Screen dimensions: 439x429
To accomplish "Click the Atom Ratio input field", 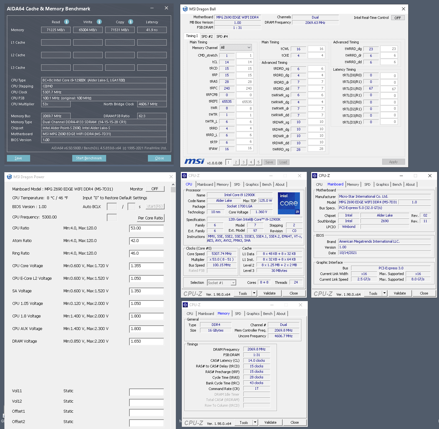I will click(146, 241).
